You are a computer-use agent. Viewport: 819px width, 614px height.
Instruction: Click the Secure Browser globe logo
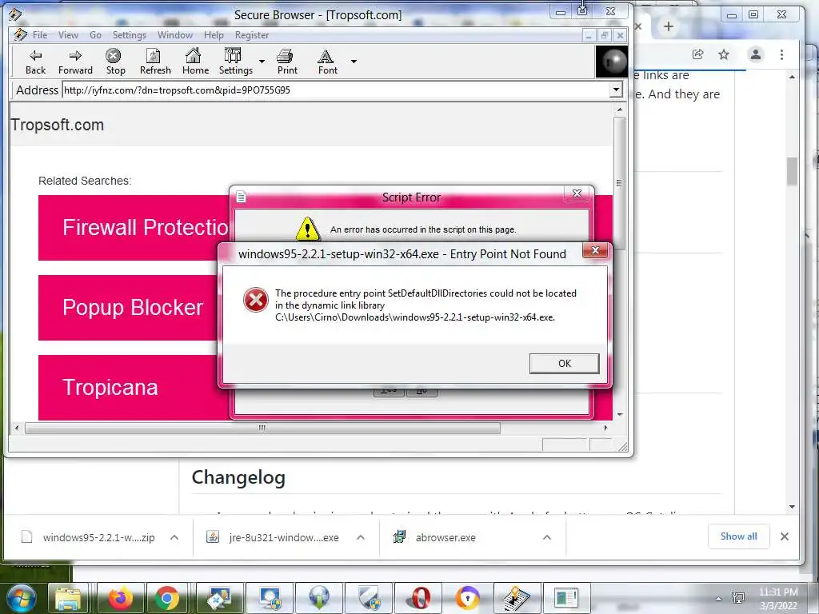point(612,62)
